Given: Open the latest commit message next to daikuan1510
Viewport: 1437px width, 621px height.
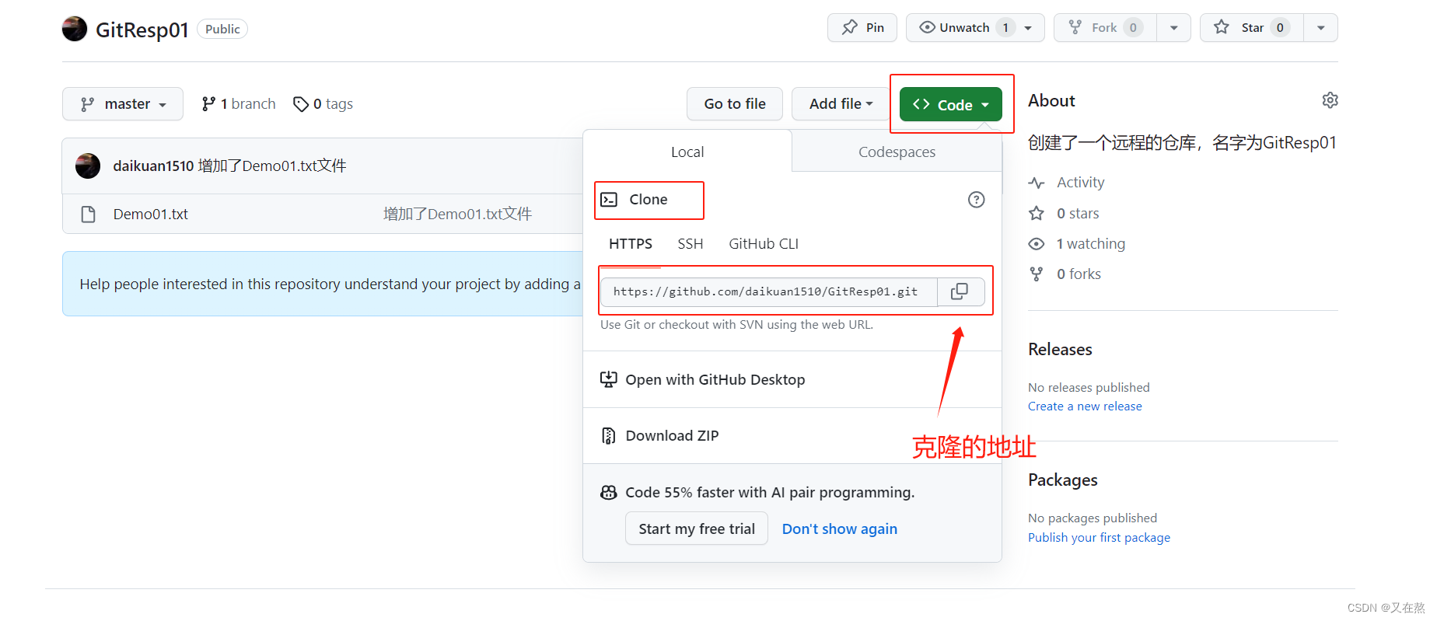Looking at the screenshot, I should pos(272,166).
